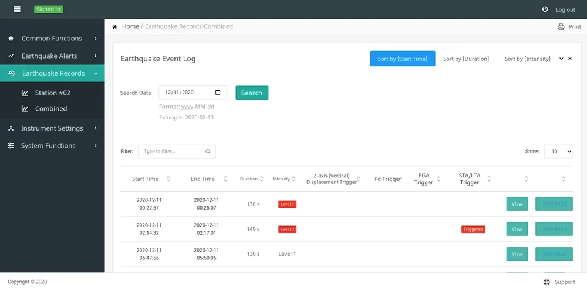Viewport: 587px width, 291px height.
Task: Click the Combined chart icon
Action: [25, 109]
